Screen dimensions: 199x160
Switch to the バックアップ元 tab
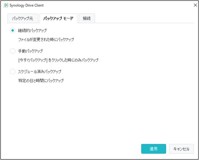[x=23, y=18]
